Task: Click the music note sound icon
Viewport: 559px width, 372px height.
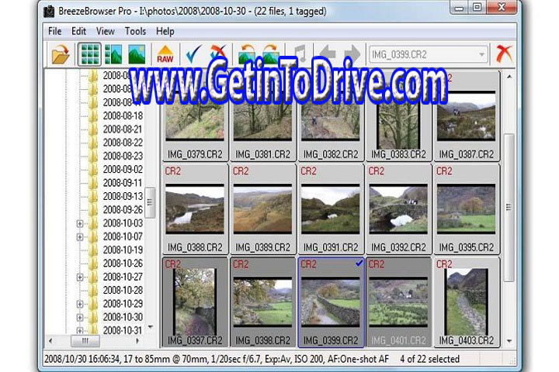Action: (300, 53)
